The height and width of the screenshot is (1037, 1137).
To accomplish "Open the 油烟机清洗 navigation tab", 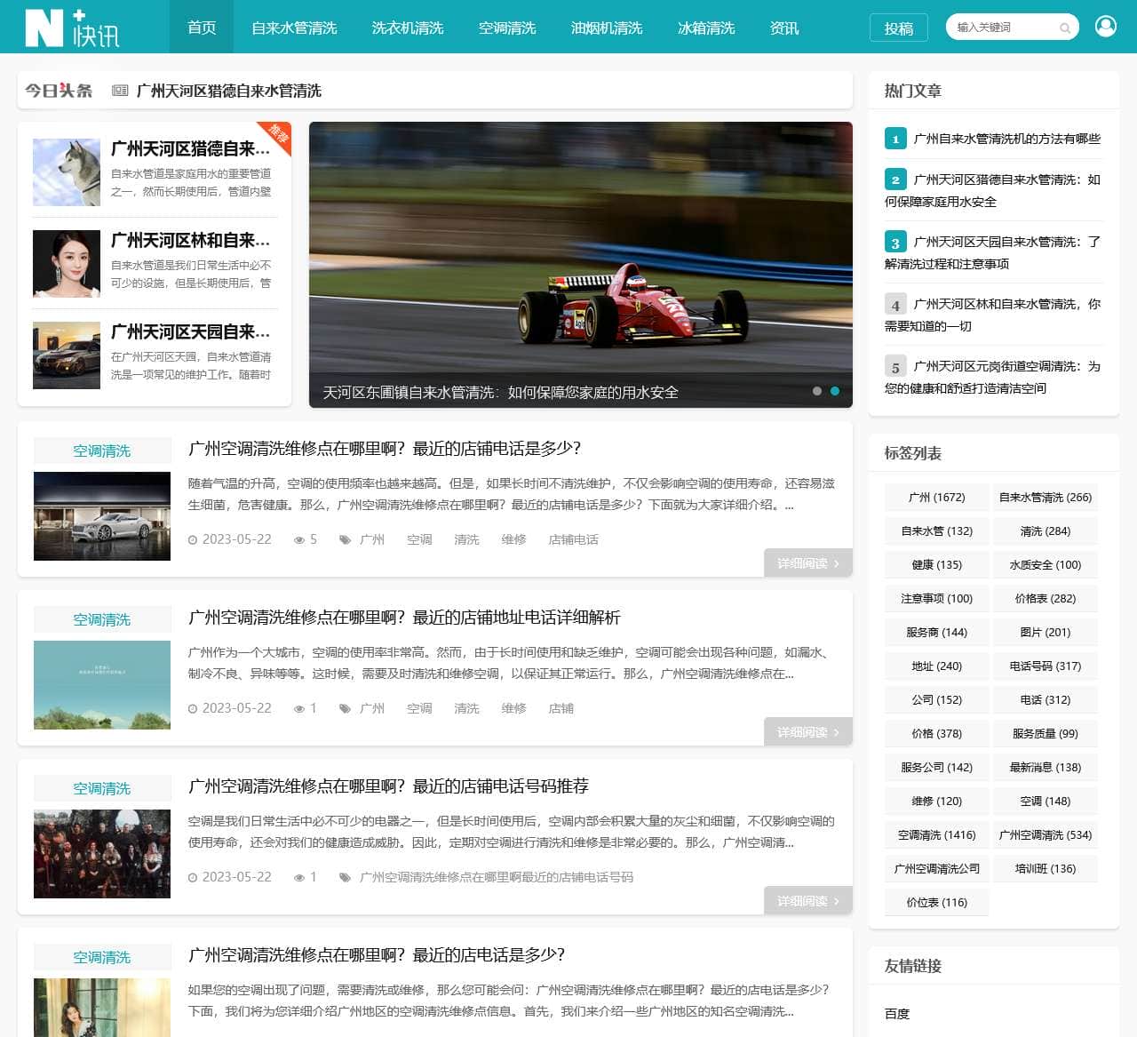I will tap(607, 28).
